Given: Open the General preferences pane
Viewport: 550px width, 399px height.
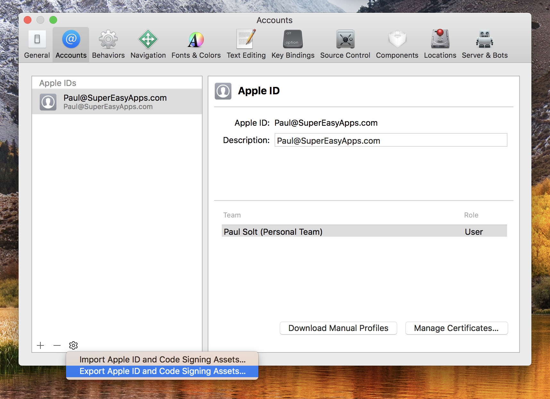Looking at the screenshot, I should [x=37, y=43].
